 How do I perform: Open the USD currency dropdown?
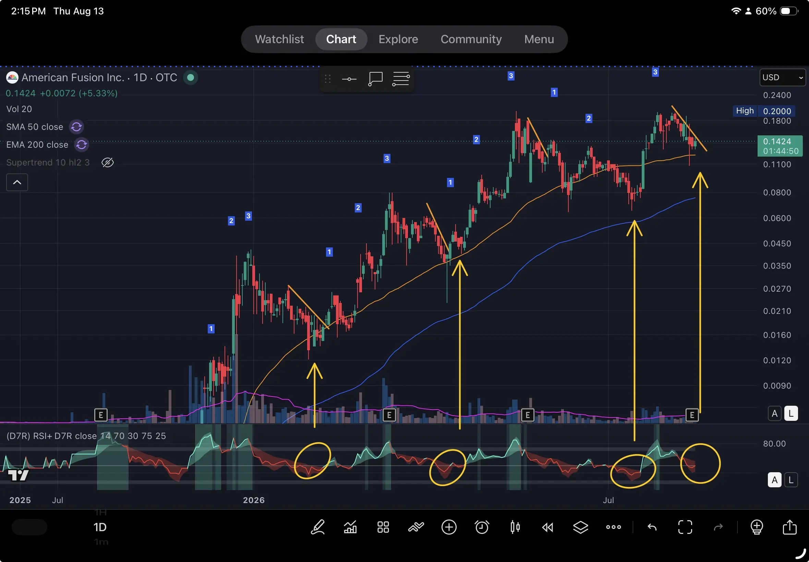pyautogui.click(x=782, y=77)
